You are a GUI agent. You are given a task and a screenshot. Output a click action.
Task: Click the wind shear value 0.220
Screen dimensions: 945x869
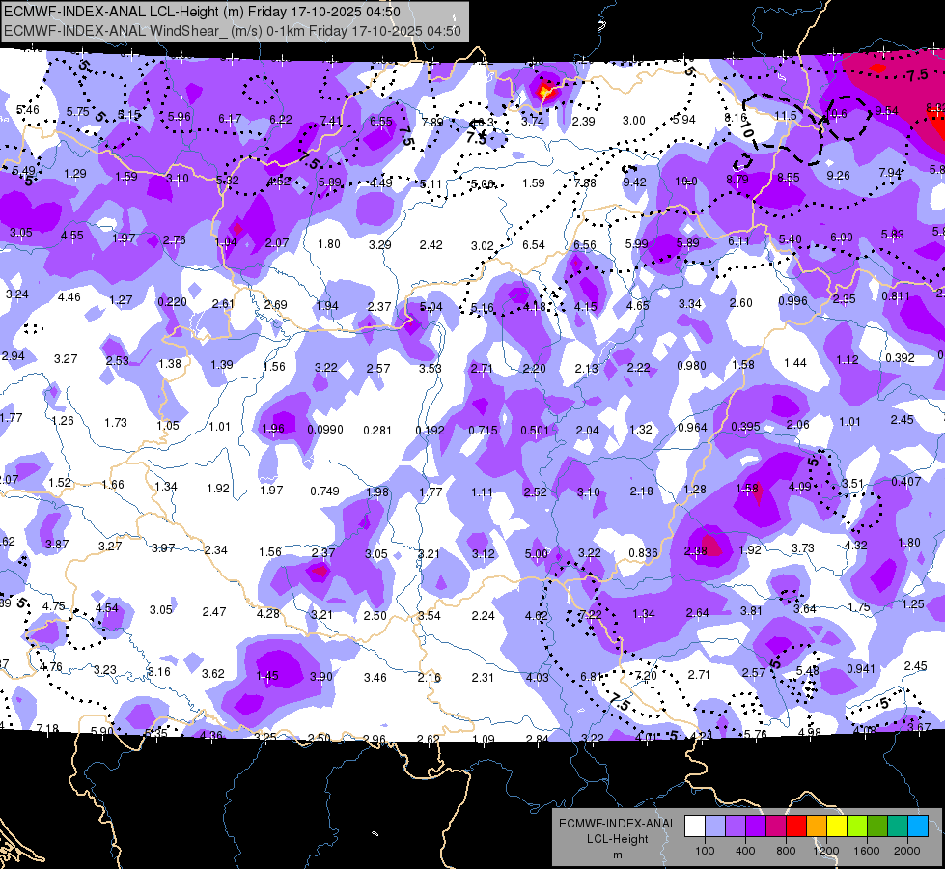(x=173, y=301)
